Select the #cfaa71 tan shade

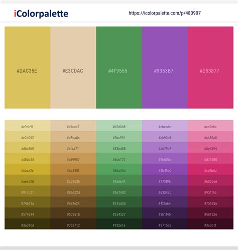click(73, 147)
